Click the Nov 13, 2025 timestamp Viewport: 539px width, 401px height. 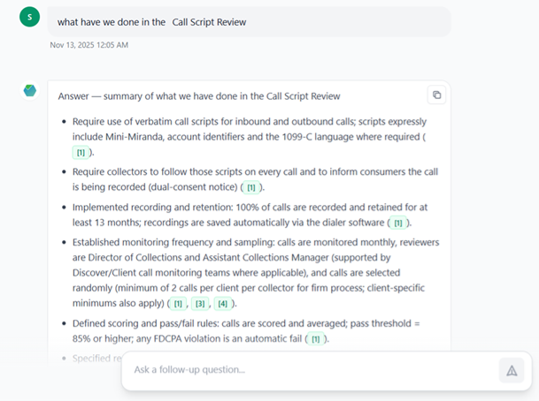coord(89,45)
